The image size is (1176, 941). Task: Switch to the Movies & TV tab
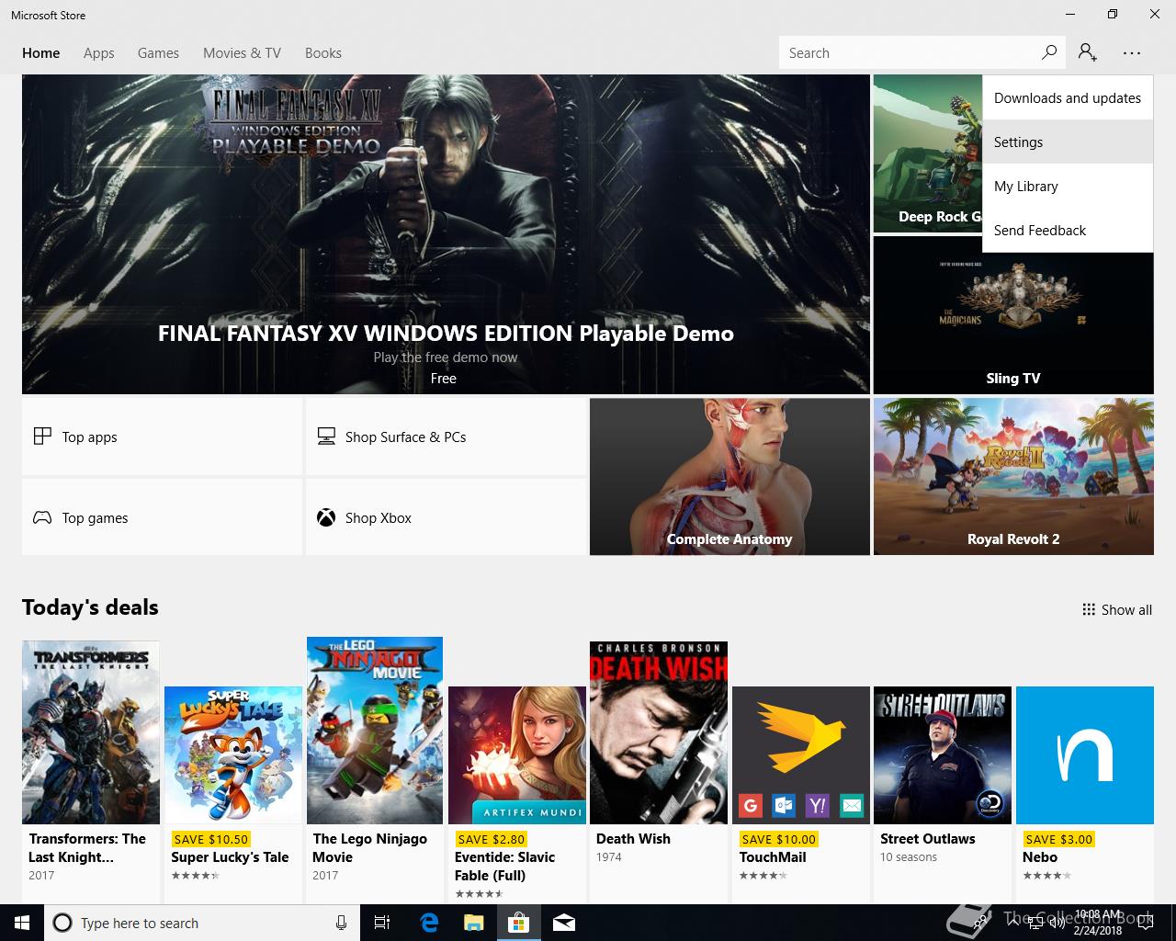[x=243, y=53]
